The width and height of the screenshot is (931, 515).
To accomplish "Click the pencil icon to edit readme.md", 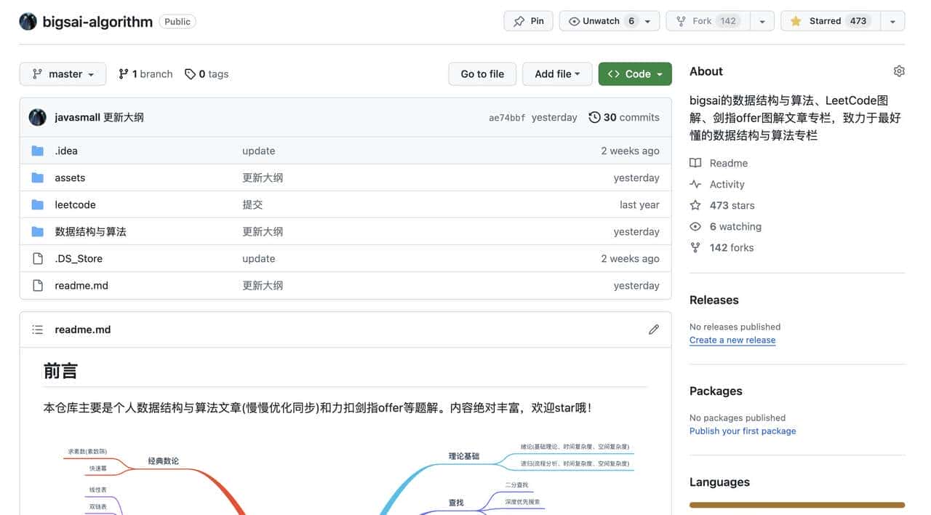I will point(653,330).
